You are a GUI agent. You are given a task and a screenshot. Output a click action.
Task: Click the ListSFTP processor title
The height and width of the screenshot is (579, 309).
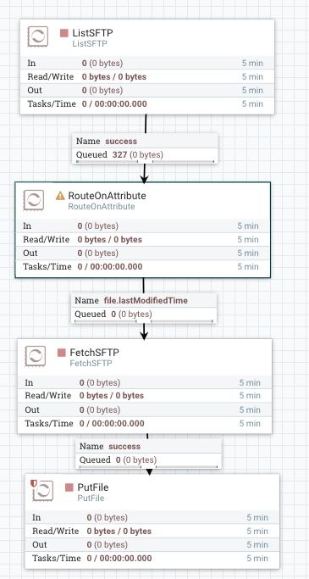[92, 33]
